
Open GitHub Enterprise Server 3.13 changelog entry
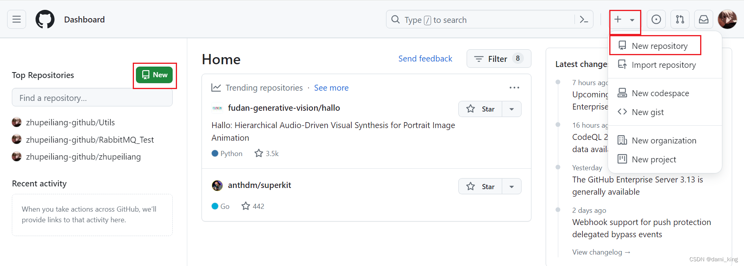pyautogui.click(x=637, y=186)
